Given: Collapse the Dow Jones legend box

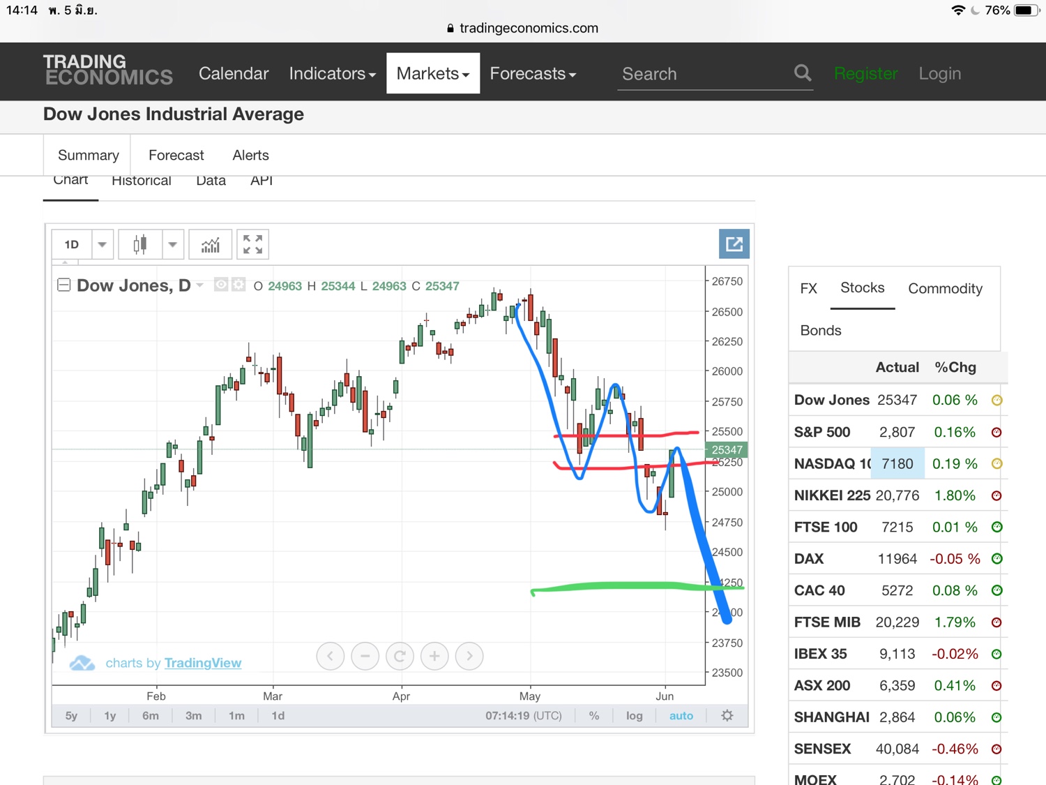Looking at the screenshot, I should [63, 285].
